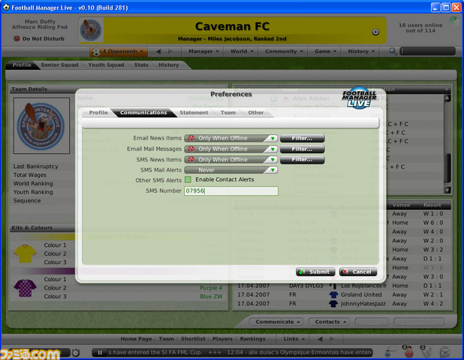
Task: Click Filter for Email Mail Messages
Action: click(x=302, y=149)
